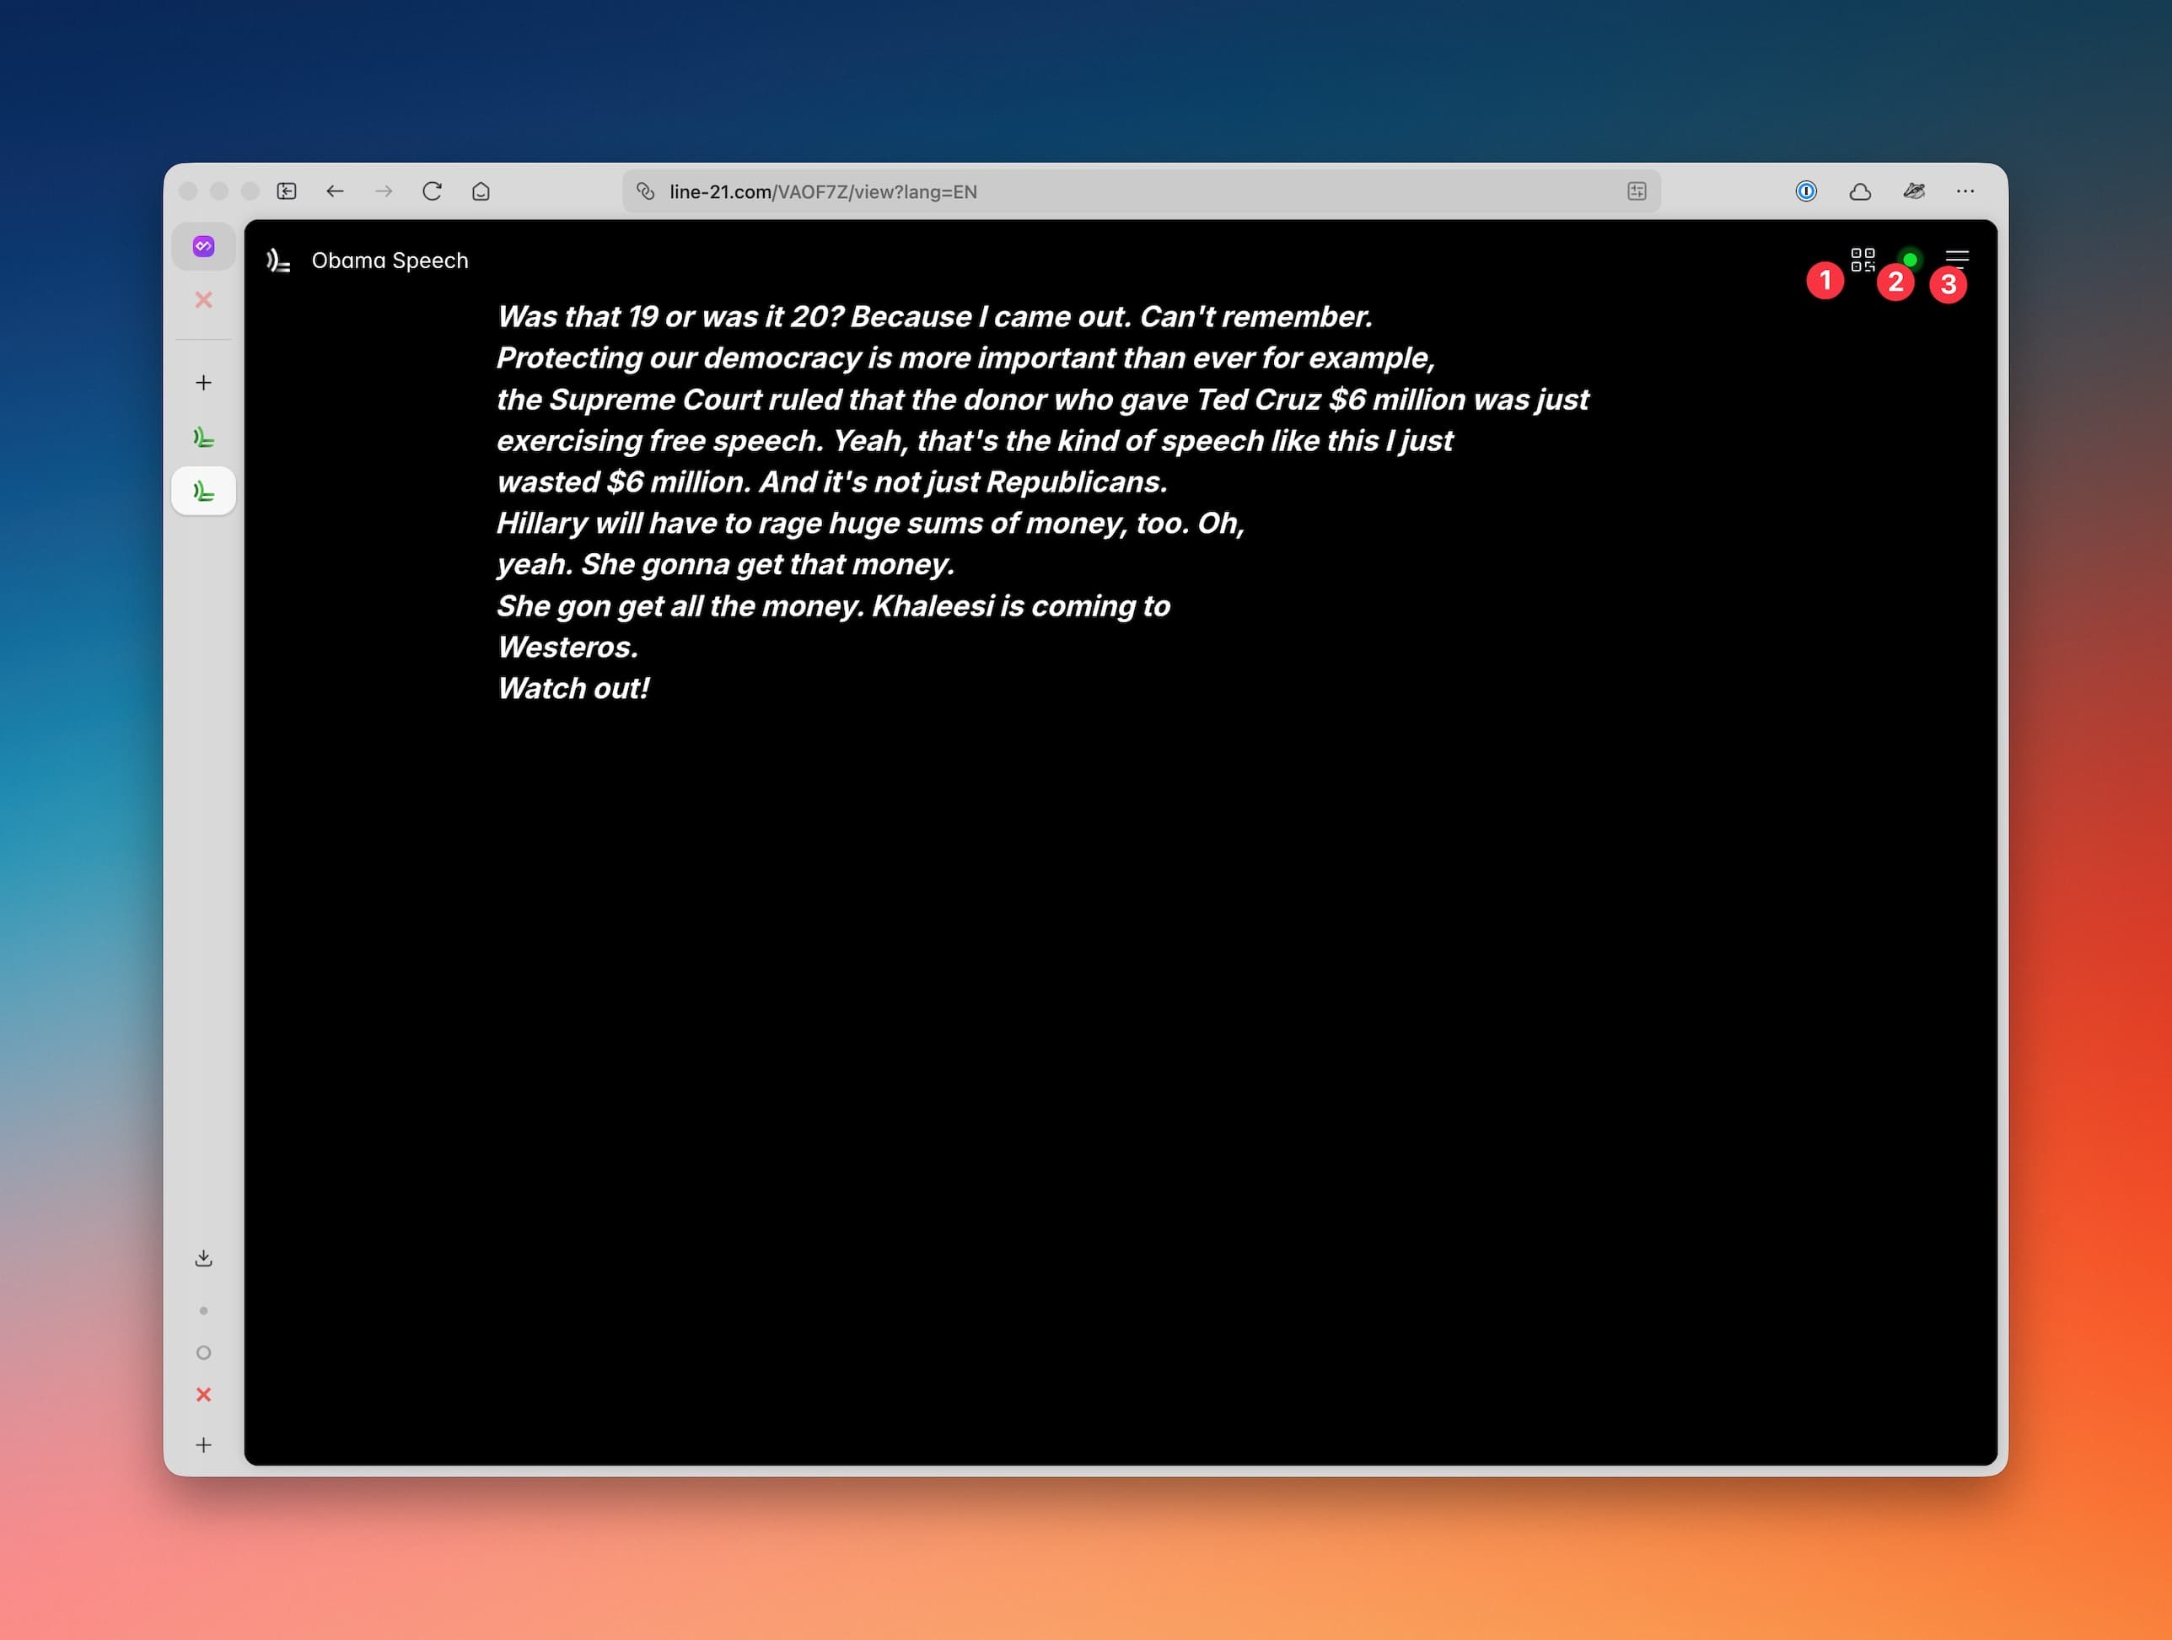Open the browser overflow menu with three dots
This screenshot has height=1640, width=2172.
pos(1965,191)
